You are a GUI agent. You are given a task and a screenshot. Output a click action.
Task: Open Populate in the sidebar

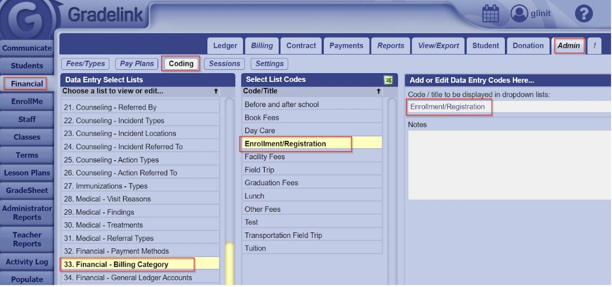tap(27, 280)
